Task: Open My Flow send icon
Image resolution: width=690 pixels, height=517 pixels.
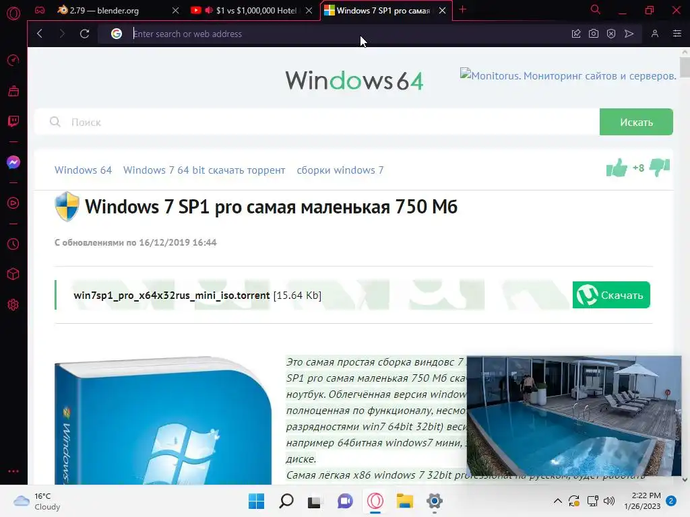Action: pos(629,34)
